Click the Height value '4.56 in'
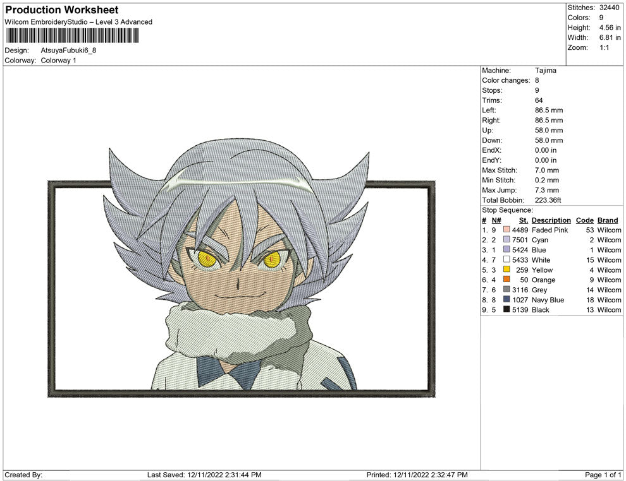626x481 pixels. pos(610,28)
